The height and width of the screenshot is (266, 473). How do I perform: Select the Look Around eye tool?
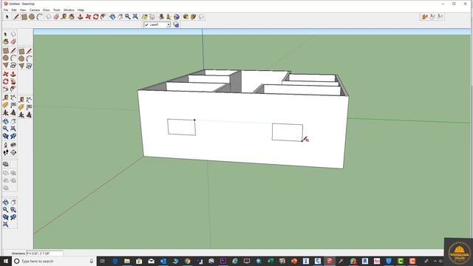pos(13,145)
